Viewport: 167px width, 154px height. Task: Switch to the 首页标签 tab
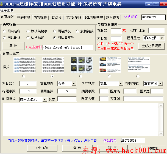[7, 17]
